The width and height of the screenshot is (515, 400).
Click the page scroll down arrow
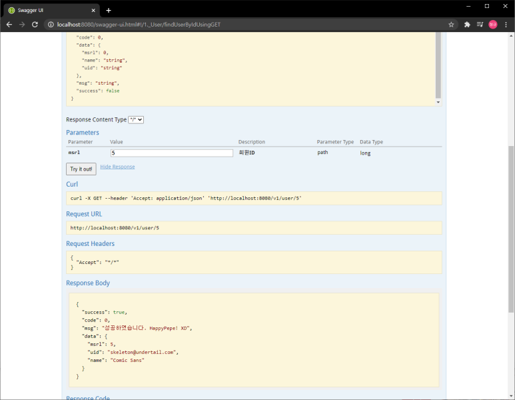pyautogui.click(x=512, y=397)
